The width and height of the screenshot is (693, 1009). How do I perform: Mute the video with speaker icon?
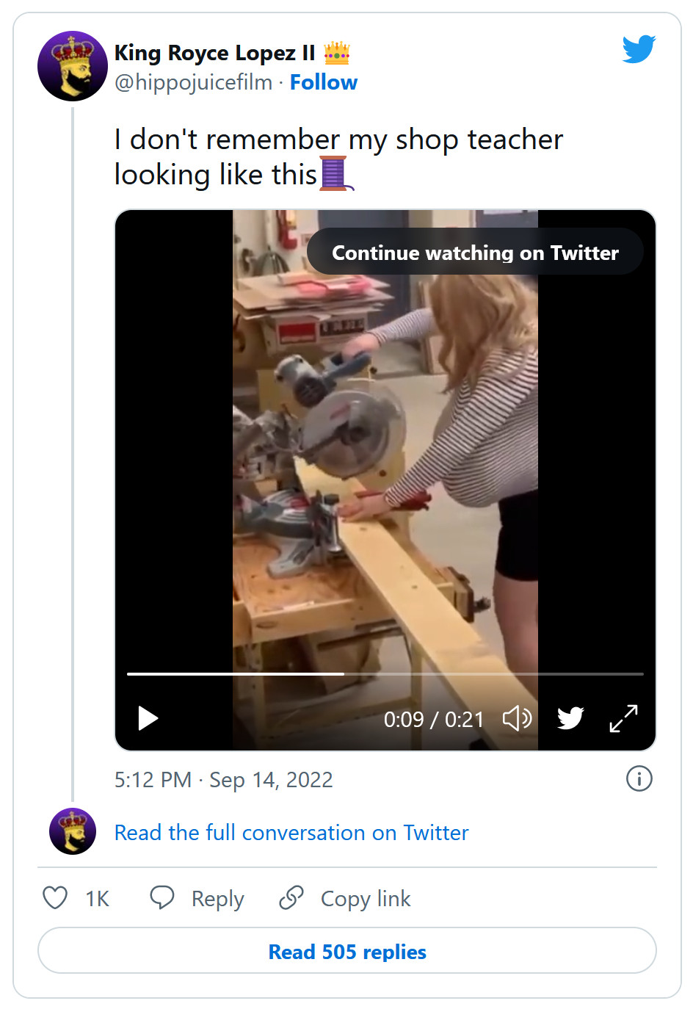pyautogui.click(x=517, y=717)
